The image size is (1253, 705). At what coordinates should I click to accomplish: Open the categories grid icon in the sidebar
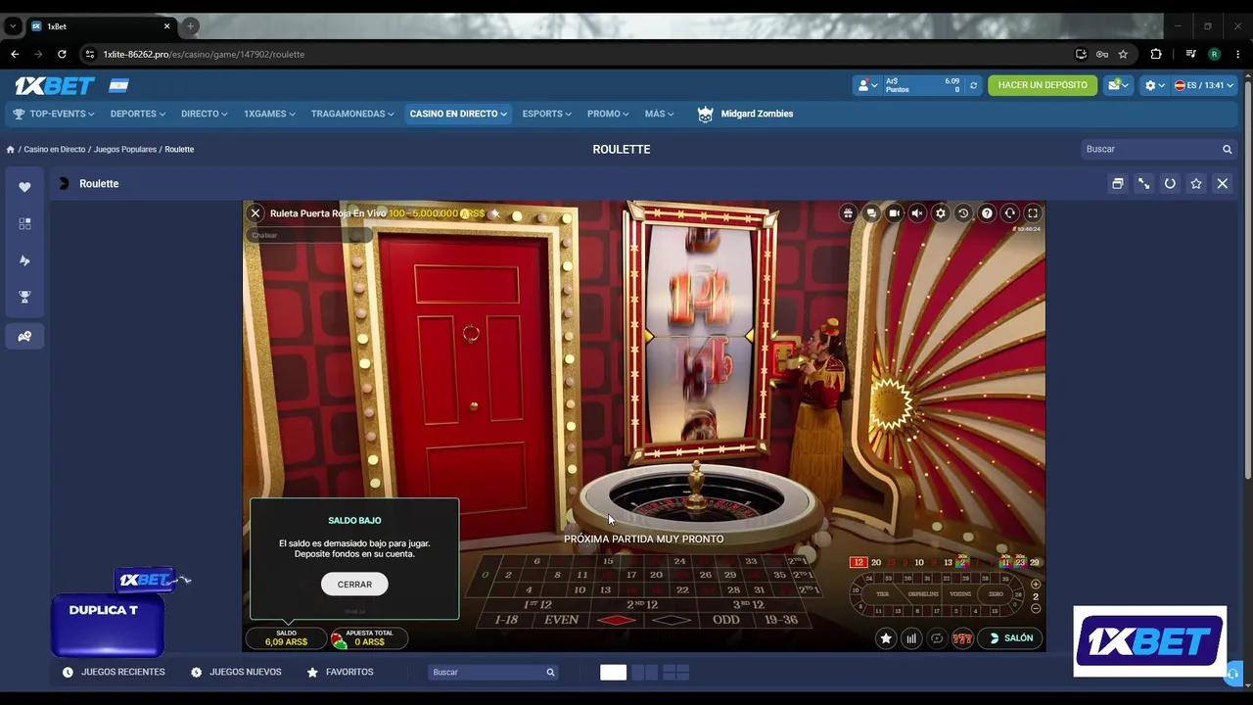[24, 223]
